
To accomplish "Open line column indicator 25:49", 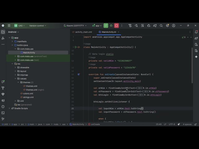I will click(159, 124).
